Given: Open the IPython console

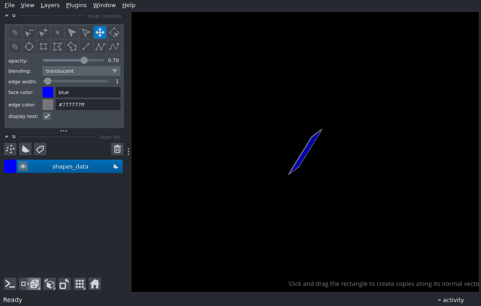Looking at the screenshot, I should click(10, 284).
